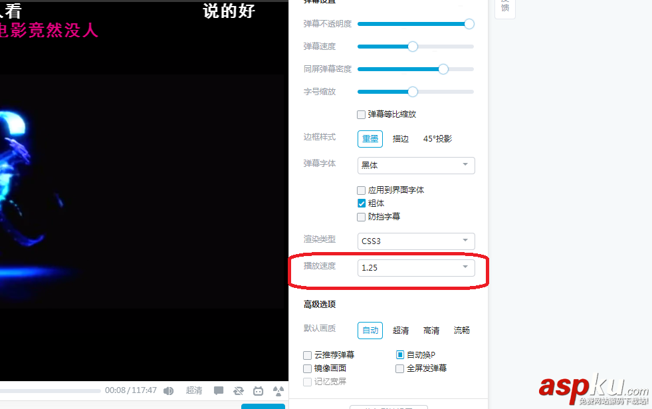
Task: Click the 重置 border style button
Action: click(370, 139)
